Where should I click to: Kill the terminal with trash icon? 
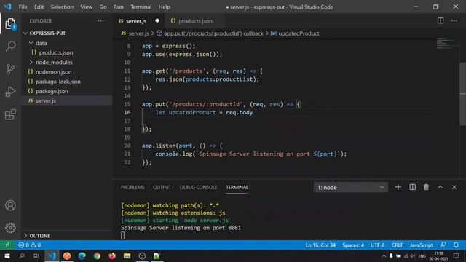426,187
